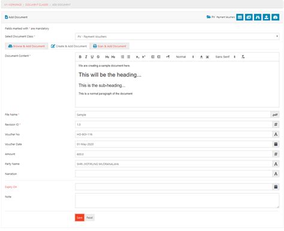This screenshot has height=231, width=284.
Task: Click 'We are creating a sample document here' line
Action: point(104,66)
